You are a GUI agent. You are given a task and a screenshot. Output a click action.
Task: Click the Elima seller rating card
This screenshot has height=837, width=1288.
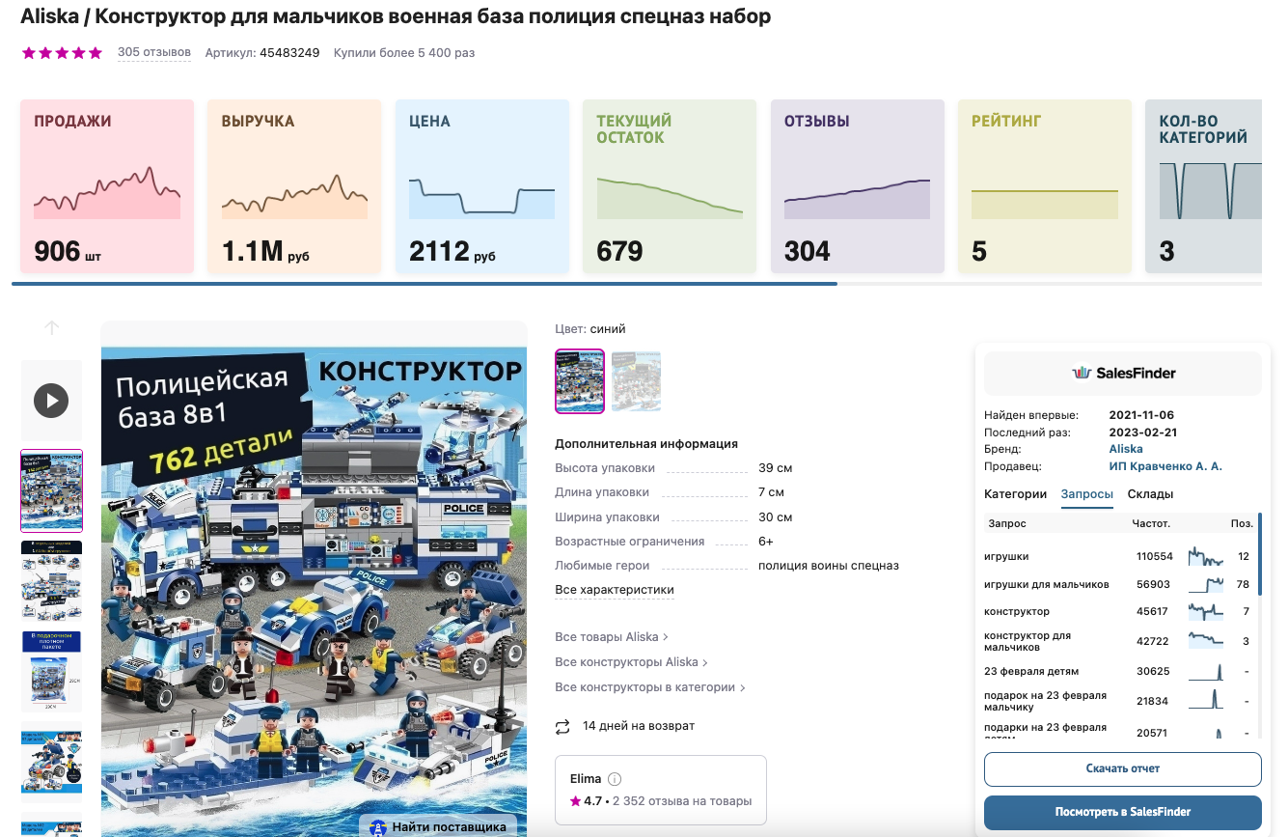661,790
